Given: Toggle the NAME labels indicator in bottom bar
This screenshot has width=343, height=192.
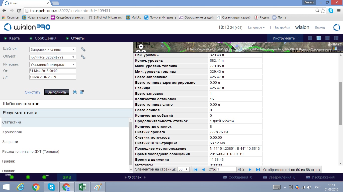Looking at the screenshot, I should coord(11,177).
